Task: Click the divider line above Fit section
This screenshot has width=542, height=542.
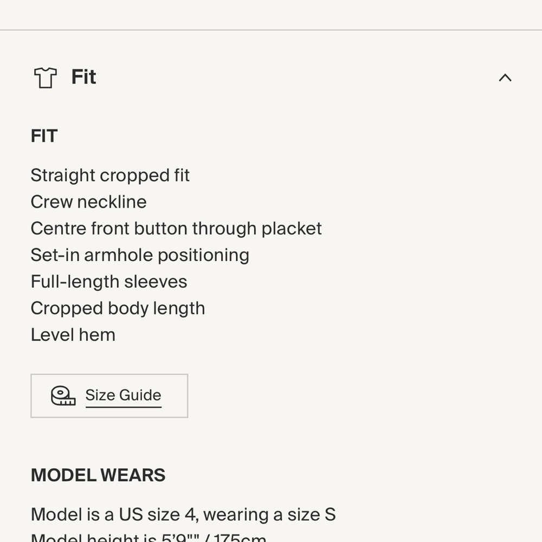Action: coord(271,30)
